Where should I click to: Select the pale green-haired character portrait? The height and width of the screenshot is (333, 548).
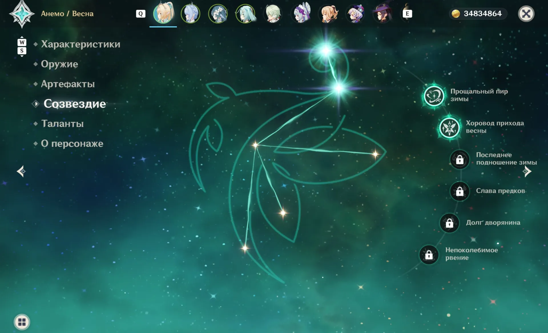[x=273, y=13]
